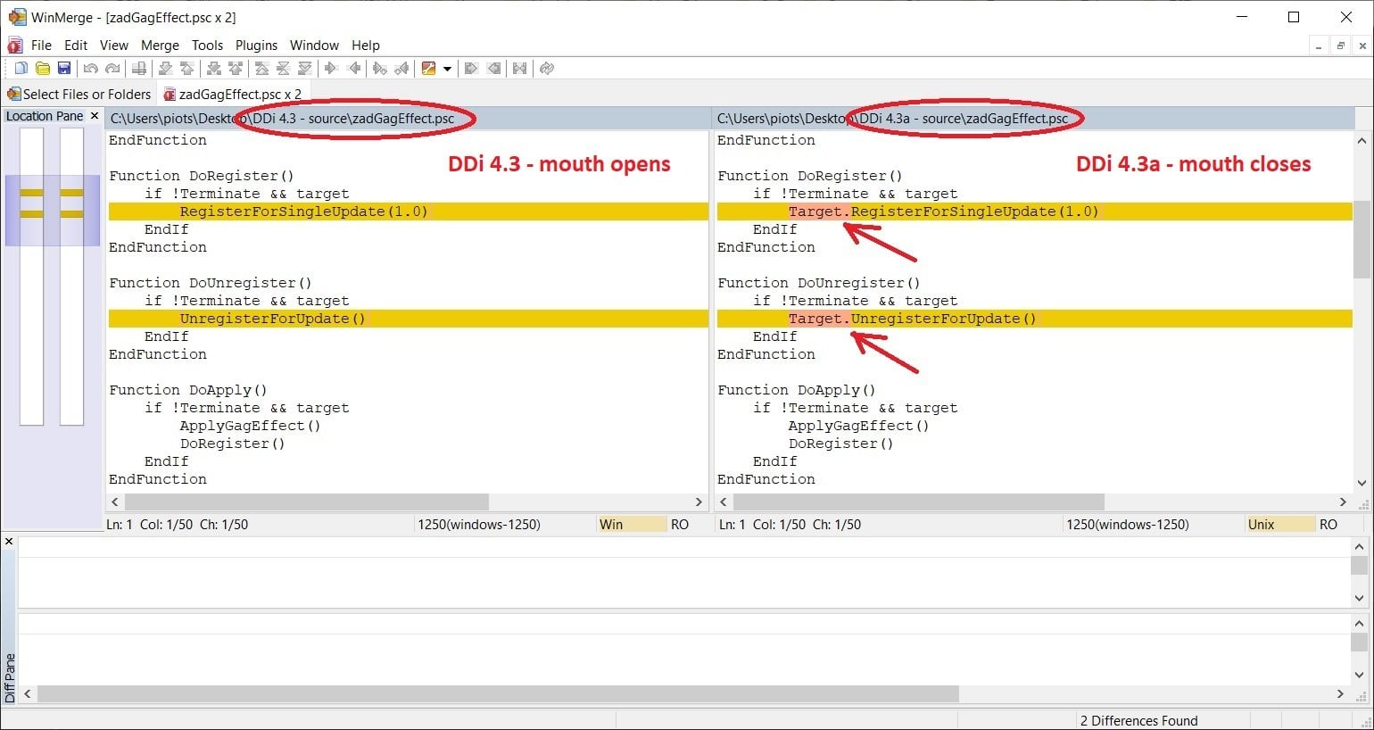Viewport: 1374px width, 730px height.
Task: Click Diff Pane bottom horizontal scrollbar thumb
Action: point(498,693)
